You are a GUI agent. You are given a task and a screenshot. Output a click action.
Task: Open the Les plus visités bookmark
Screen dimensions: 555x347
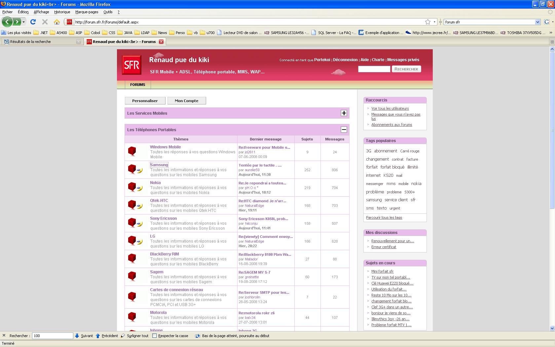pyautogui.click(x=16, y=33)
